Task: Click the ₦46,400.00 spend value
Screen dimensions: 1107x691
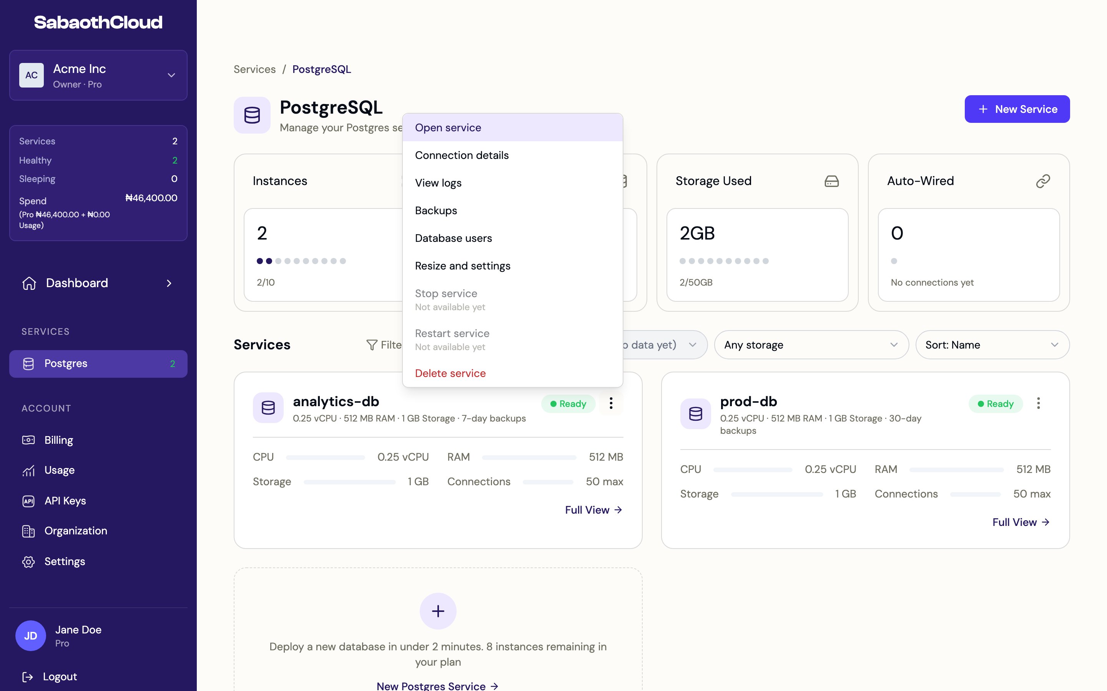Action: [x=151, y=198]
